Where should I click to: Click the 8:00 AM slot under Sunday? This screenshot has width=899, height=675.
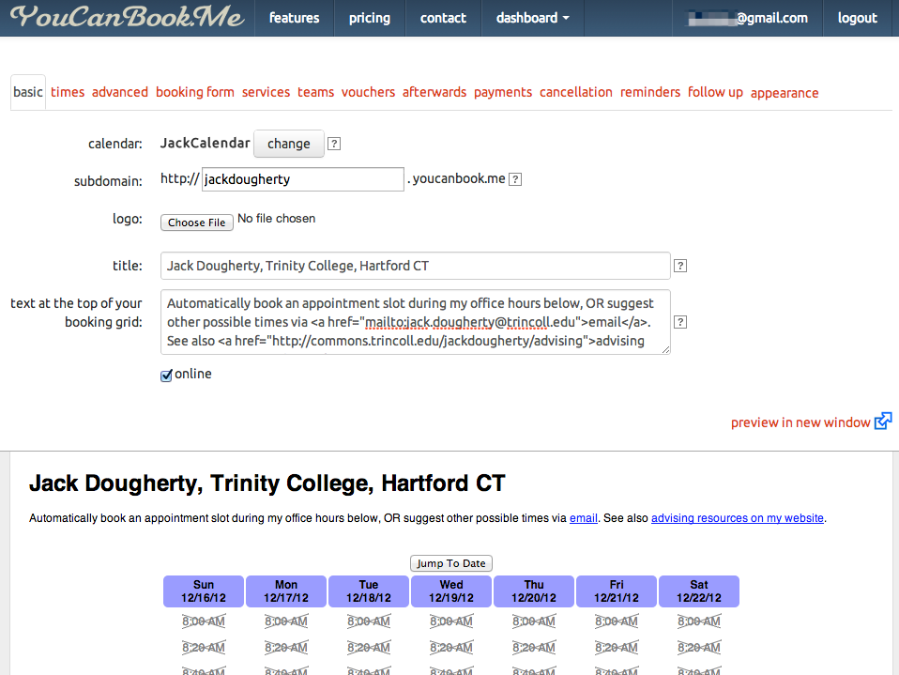pyautogui.click(x=204, y=621)
